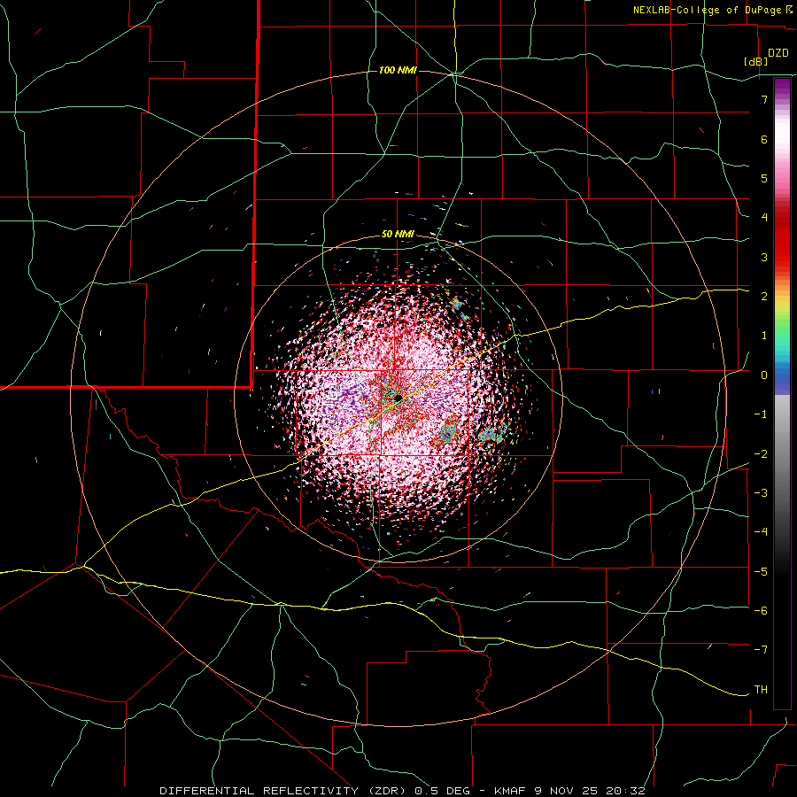Screen dimensions: 797x797
Task: Click the 4 dB tick label on the color scale
Action: (x=764, y=218)
